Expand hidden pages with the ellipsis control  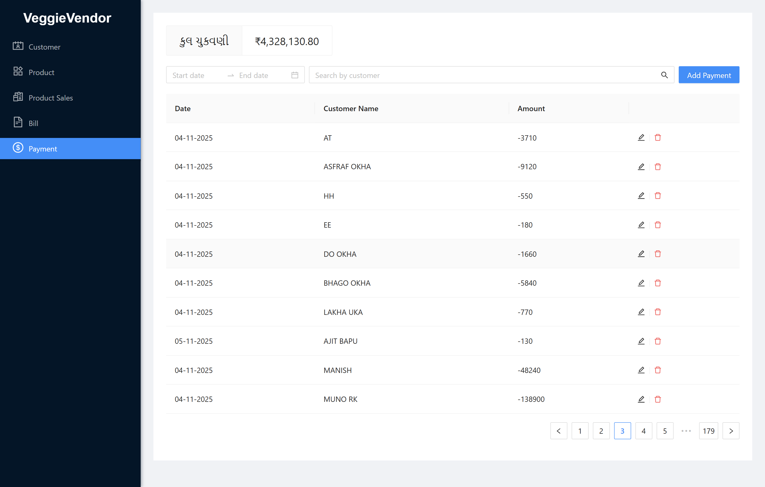coord(686,431)
